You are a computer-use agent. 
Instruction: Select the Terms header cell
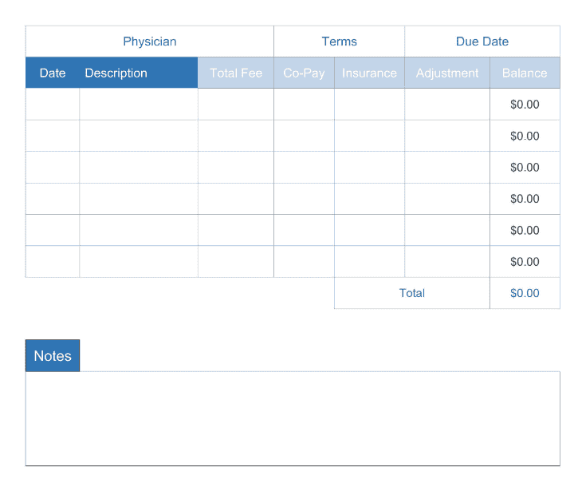pyautogui.click(x=340, y=42)
